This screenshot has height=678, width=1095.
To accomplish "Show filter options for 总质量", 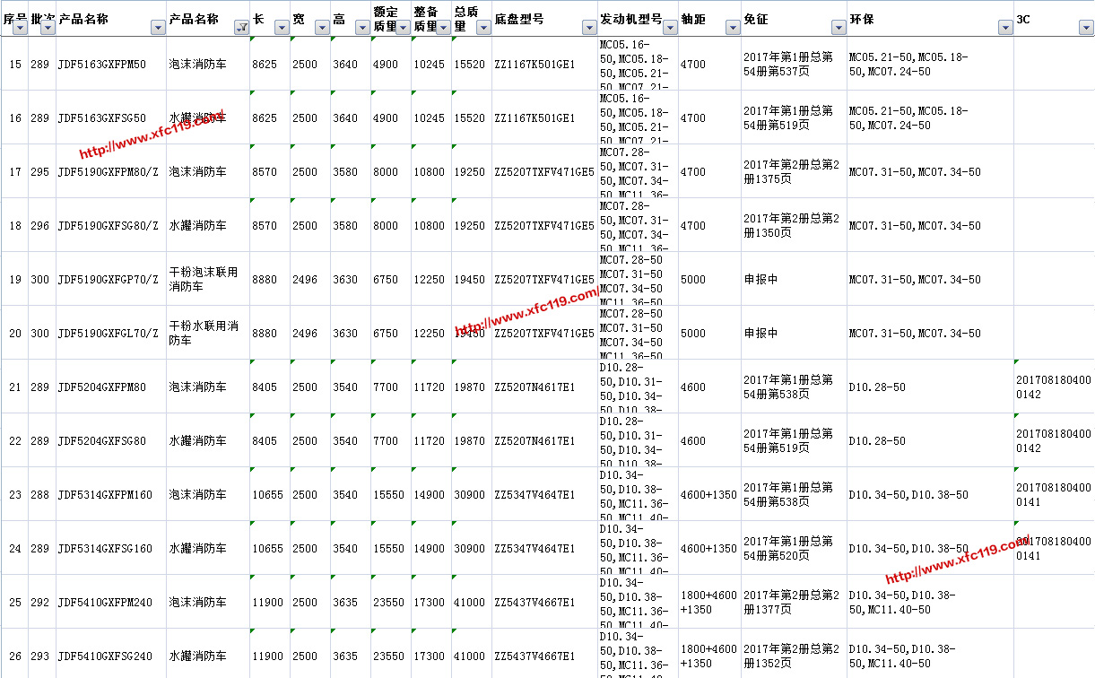I will tap(483, 28).
